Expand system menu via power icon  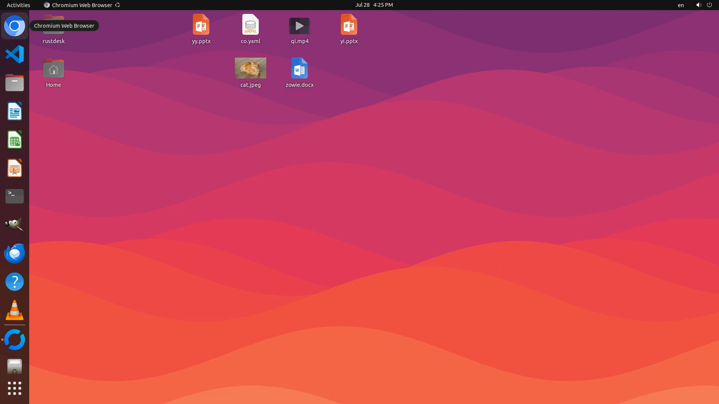point(709,5)
